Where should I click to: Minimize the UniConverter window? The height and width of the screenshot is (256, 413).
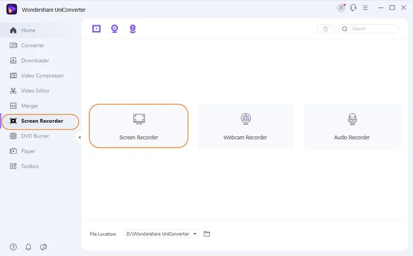[x=381, y=8]
